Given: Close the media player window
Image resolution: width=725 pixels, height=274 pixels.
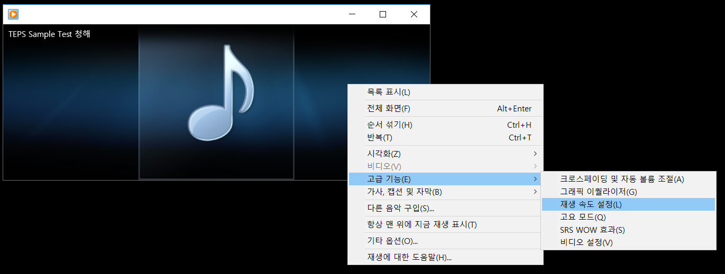Looking at the screenshot, I should click(x=414, y=14).
